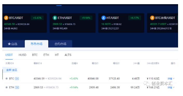Image resolution: width=183 pixels, height=96 pixels.
Task: Toggle the favorite star for BTC row
Action: point(6,79)
